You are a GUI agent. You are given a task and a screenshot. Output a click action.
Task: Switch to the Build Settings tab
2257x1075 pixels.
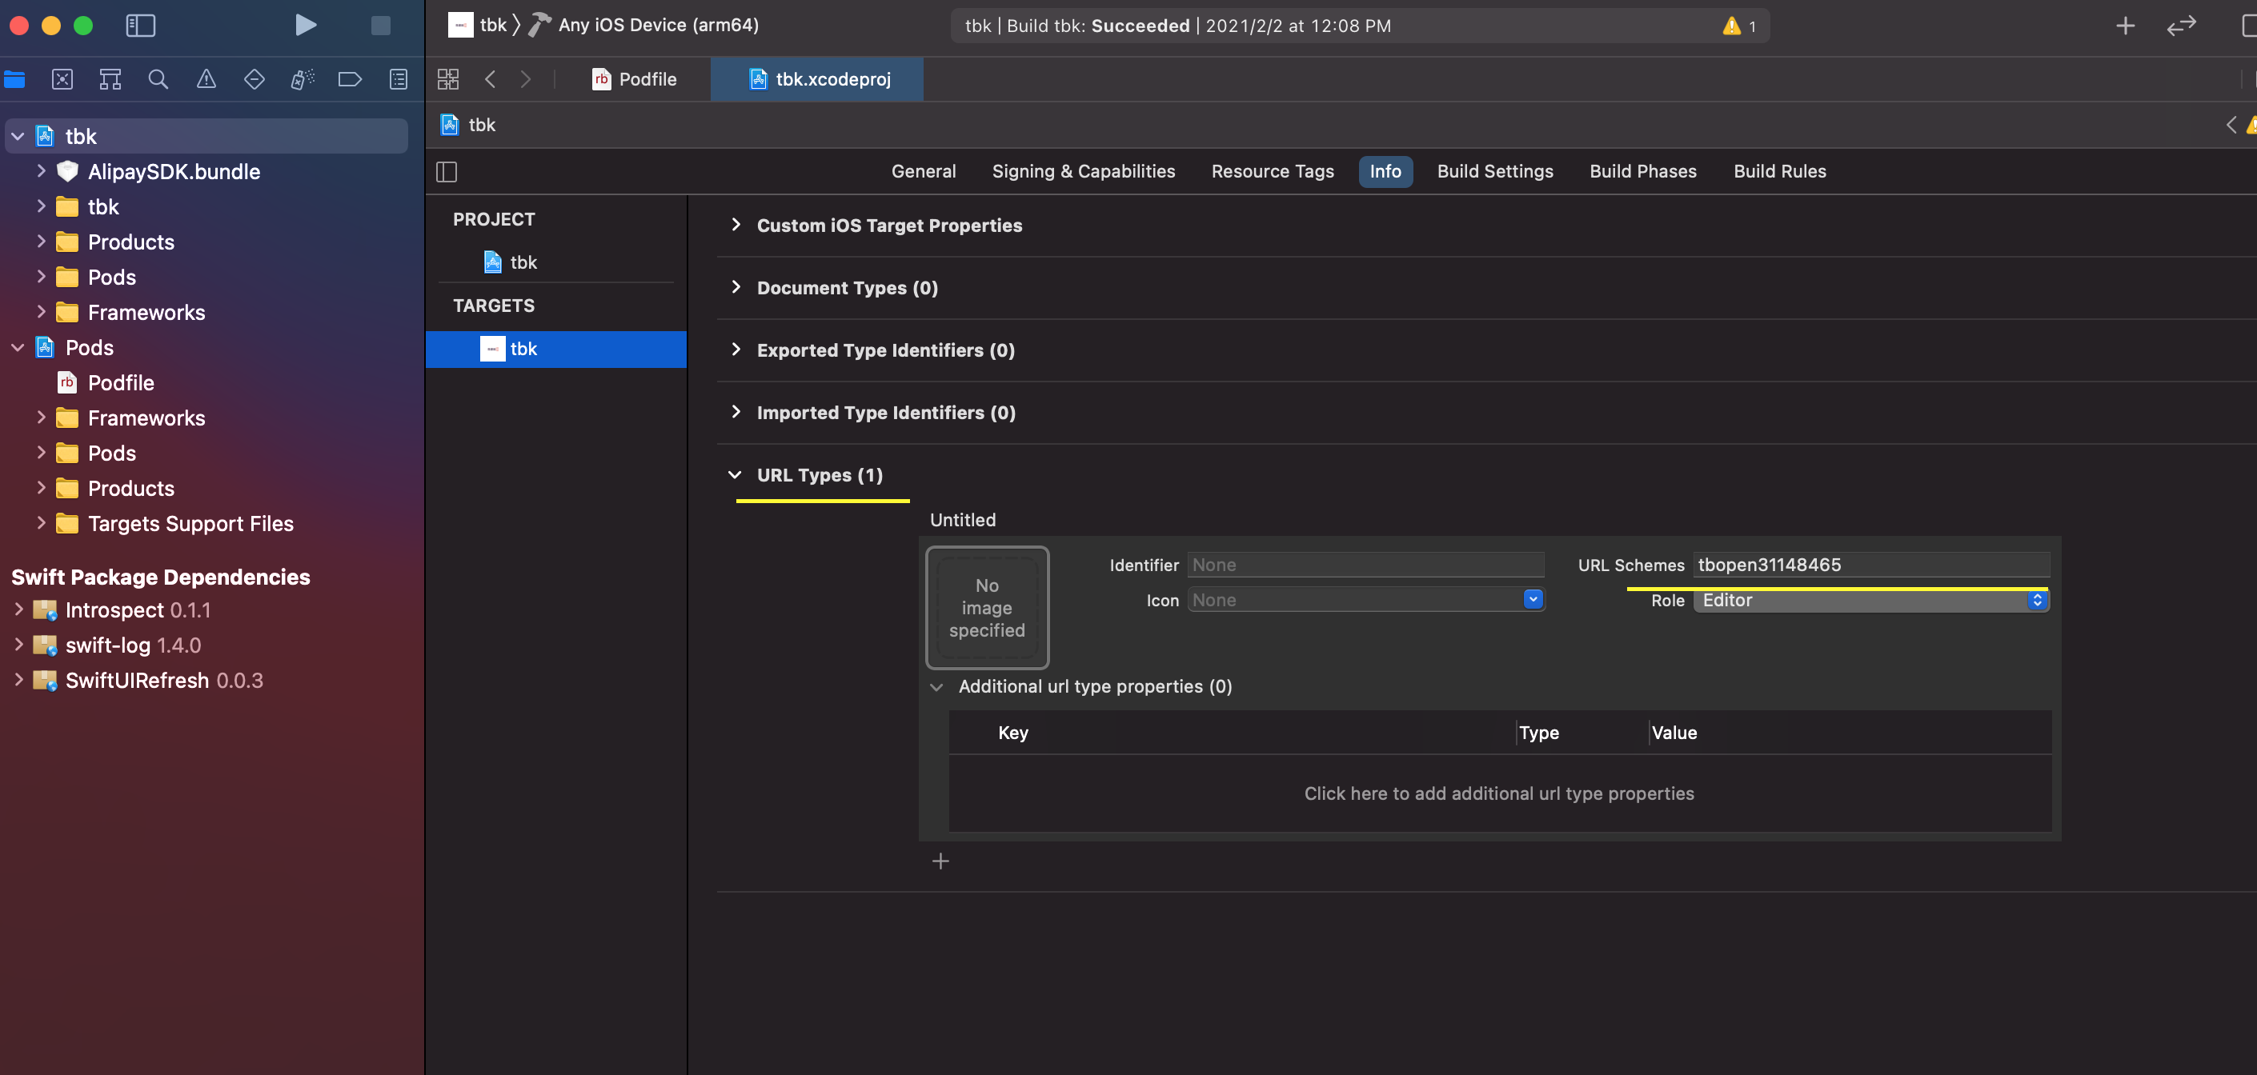pyautogui.click(x=1495, y=172)
